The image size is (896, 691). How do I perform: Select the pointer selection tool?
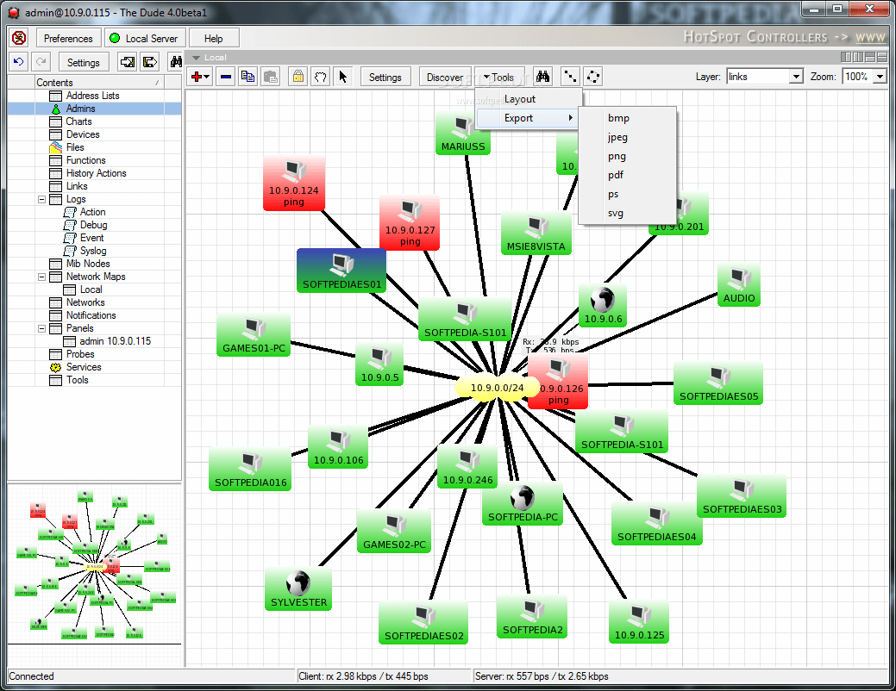click(342, 76)
